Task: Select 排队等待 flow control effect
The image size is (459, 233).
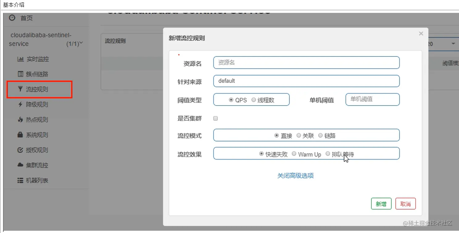Action: (328, 154)
